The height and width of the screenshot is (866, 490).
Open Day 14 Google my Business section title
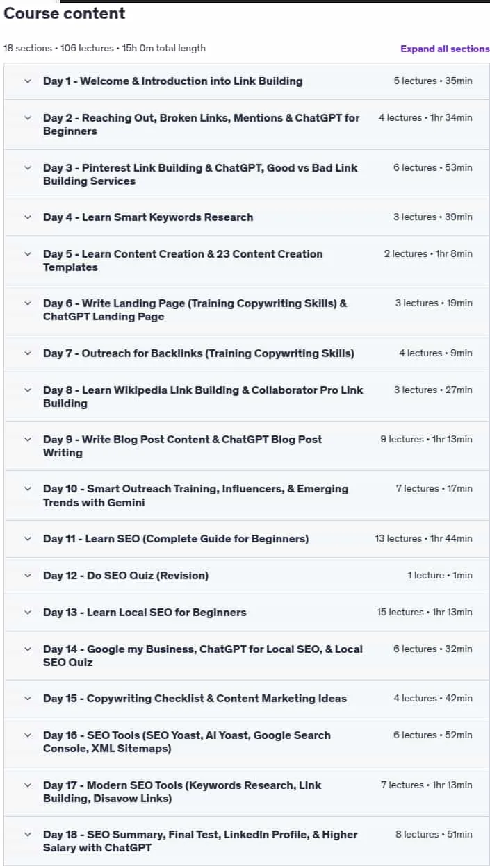click(x=203, y=656)
